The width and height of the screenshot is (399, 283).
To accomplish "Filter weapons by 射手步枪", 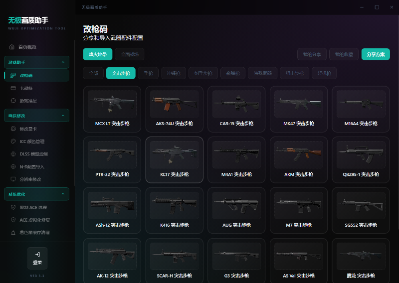I will coord(203,73).
